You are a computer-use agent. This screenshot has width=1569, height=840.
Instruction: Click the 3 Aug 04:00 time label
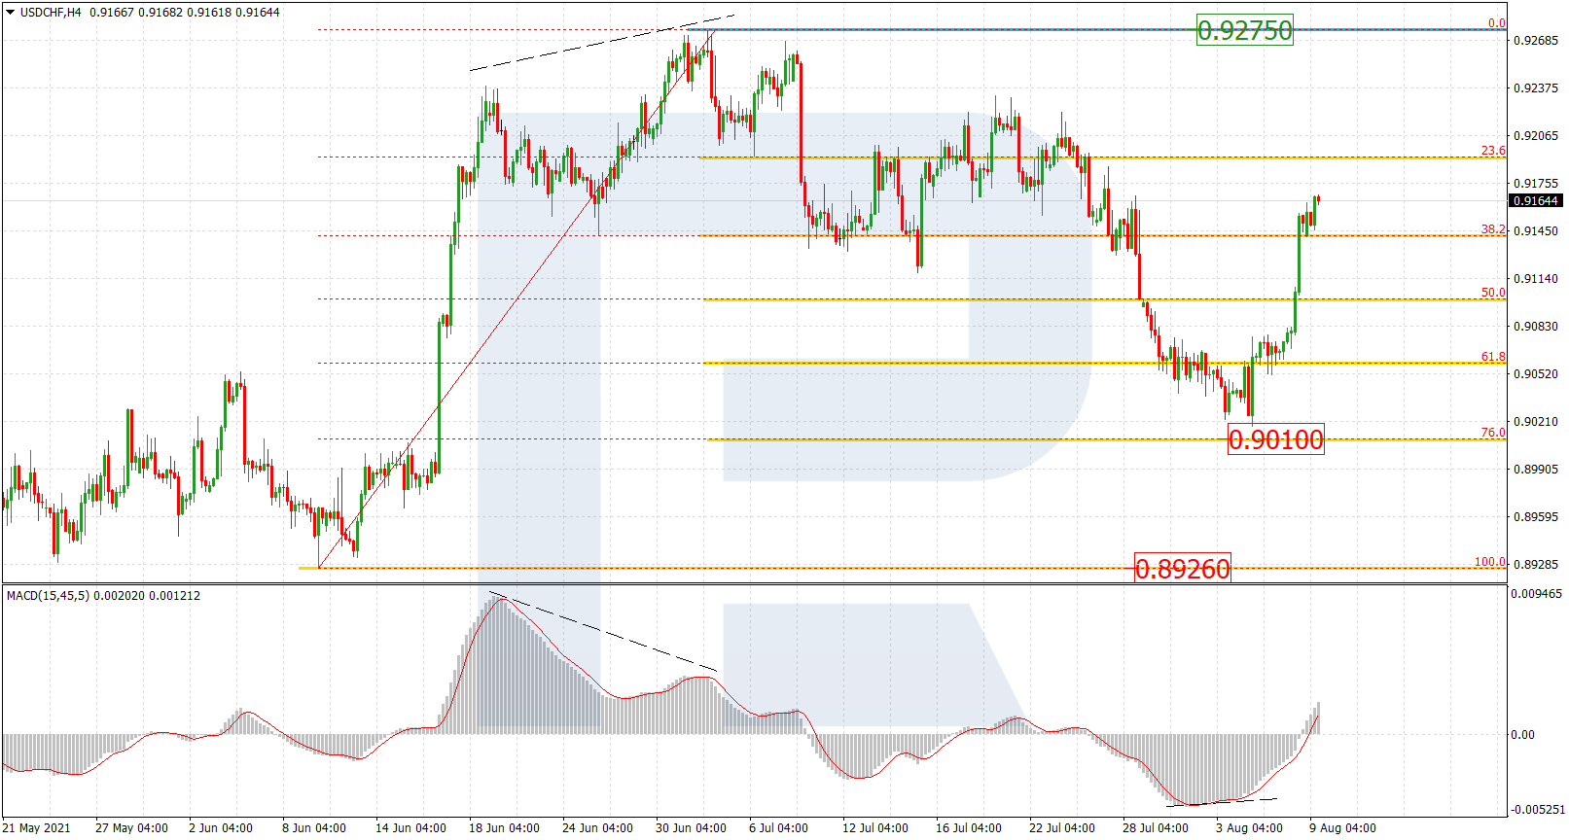tap(1249, 828)
